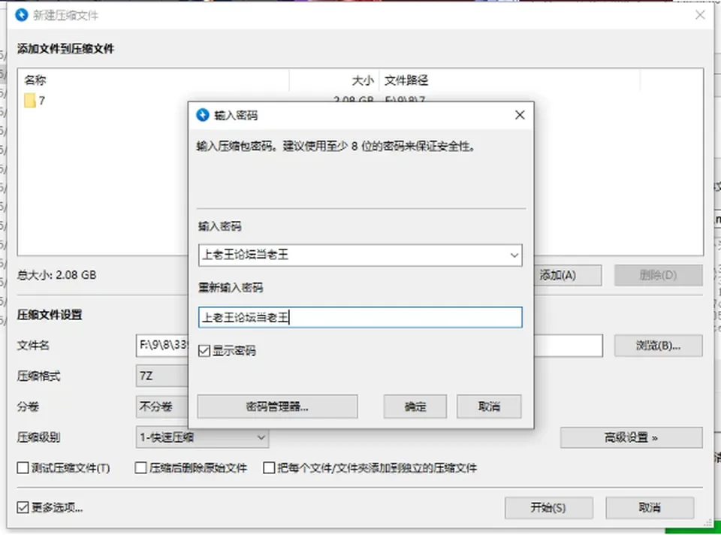Close the 输入密码 dialog with X
Screen dimensions: 721x535
tap(520, 115)
